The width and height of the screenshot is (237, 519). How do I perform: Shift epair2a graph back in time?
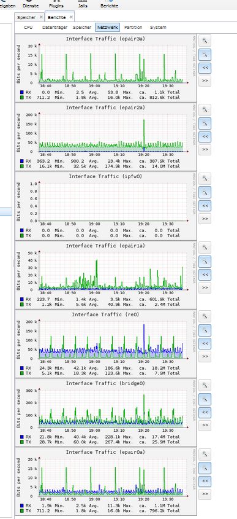(205, 136)
